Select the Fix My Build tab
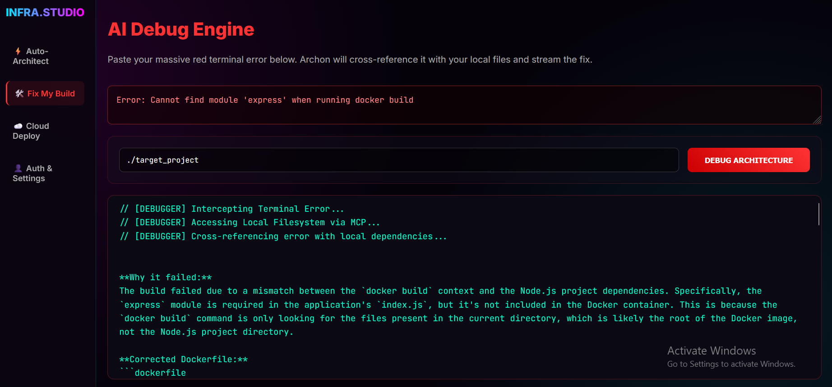 (45, 93)
